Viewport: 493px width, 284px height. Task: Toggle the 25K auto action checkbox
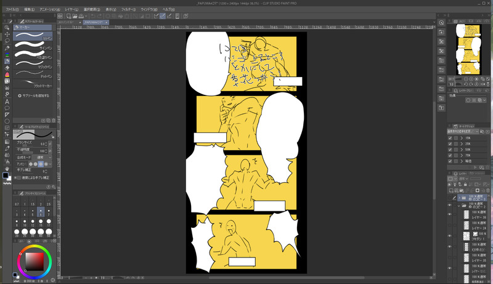450,144
